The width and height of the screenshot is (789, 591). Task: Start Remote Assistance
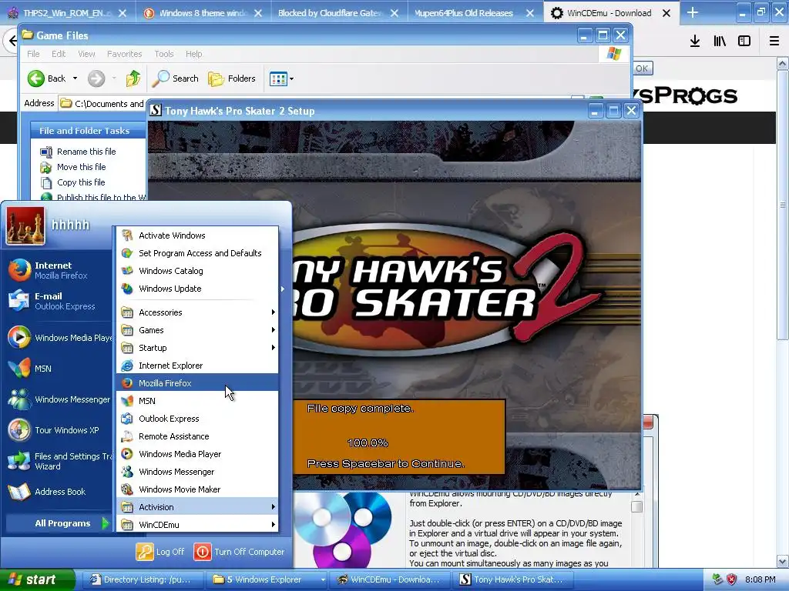pos(196,436)
